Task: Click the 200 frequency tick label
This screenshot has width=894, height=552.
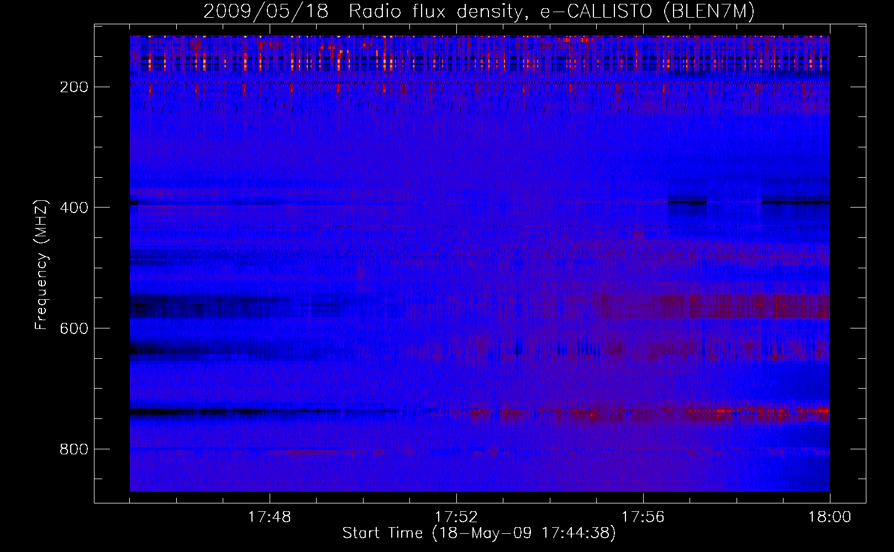Action: pos(73,87)
